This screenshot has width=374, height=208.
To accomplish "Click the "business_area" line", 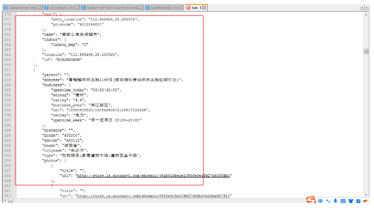I will tap(81, 105).
